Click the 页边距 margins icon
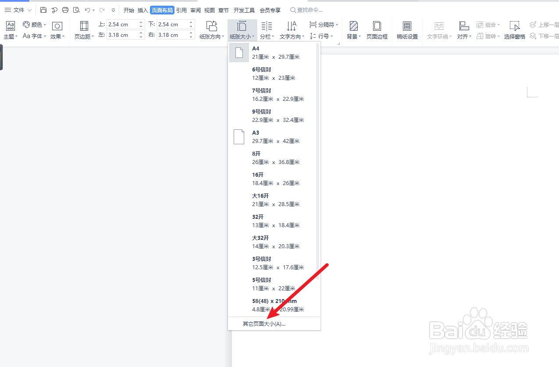 (84, 26)
